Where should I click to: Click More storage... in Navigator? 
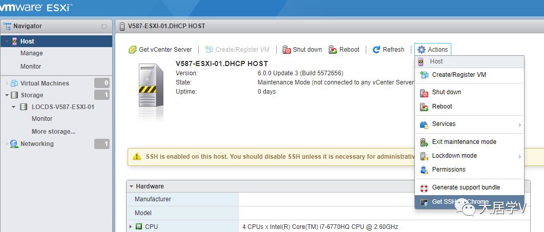(53, 132)
